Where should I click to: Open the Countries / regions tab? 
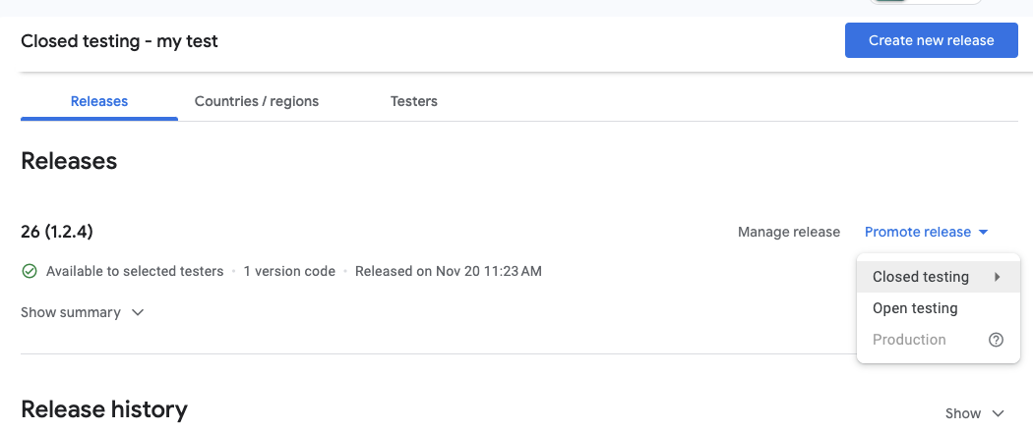(257, 101)
